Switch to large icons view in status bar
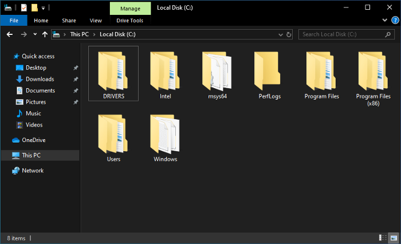This screenshot has height=244, width=401. (394, 238)
